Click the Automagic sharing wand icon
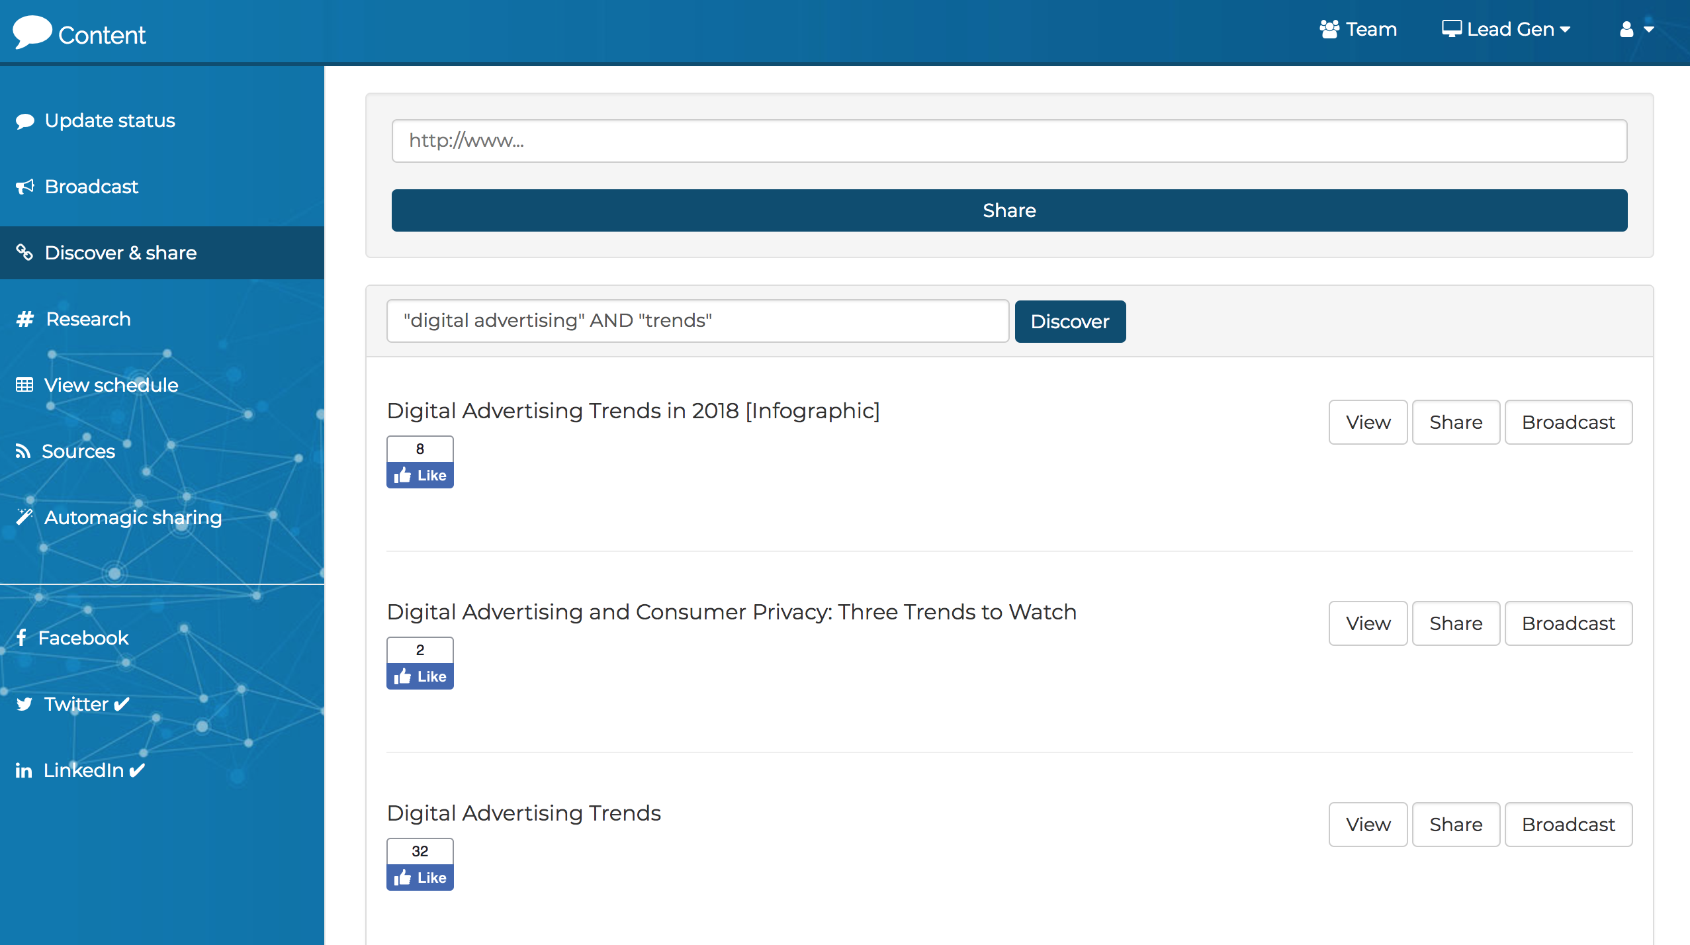The image size is (1690, 945). (24, 517)
